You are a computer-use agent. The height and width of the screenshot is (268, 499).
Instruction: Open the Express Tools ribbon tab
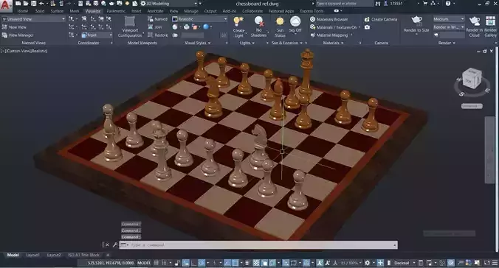[x=312, y=11]
